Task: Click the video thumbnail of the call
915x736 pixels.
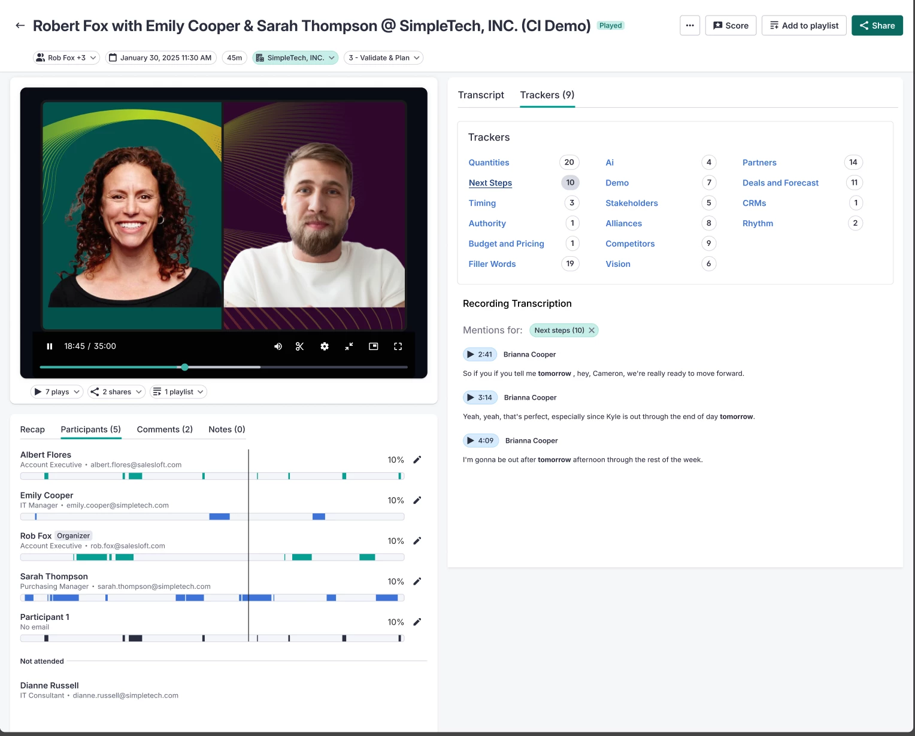Action: click(224, 215)
